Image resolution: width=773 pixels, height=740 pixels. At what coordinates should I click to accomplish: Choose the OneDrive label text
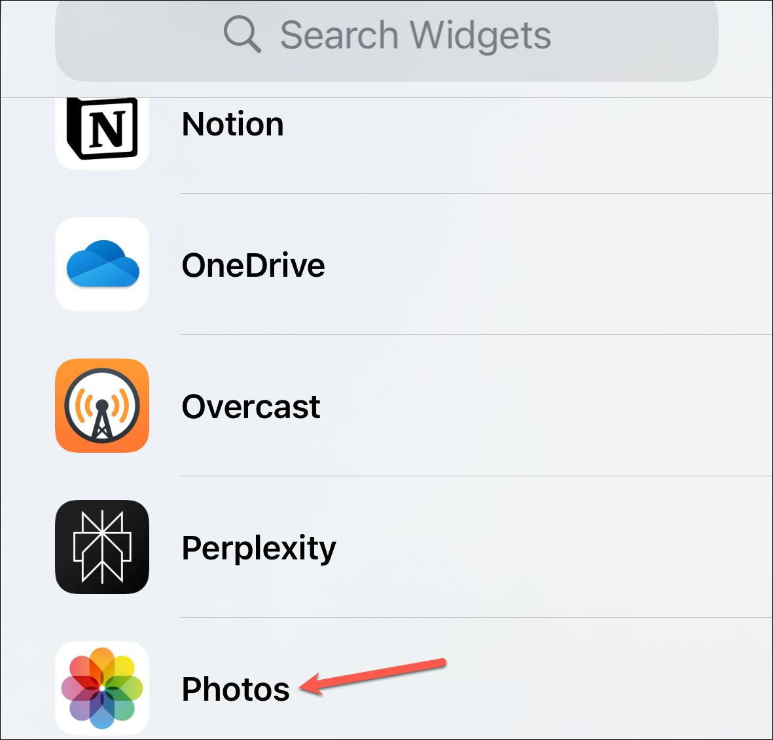[x=253, y=266]
